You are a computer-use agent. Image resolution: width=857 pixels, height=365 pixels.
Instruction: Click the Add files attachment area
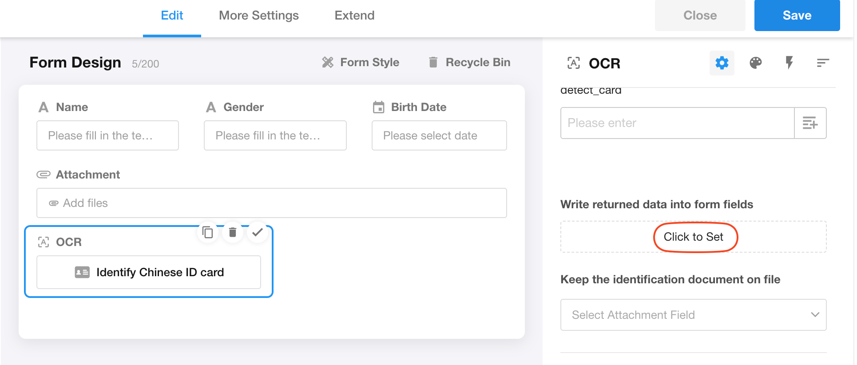pos(271,203)
